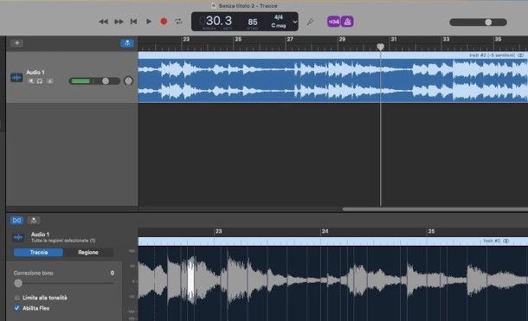Screen dimensions: 528x321
Task: Solo Audio 1 with headphones icon
Action: 40,80
